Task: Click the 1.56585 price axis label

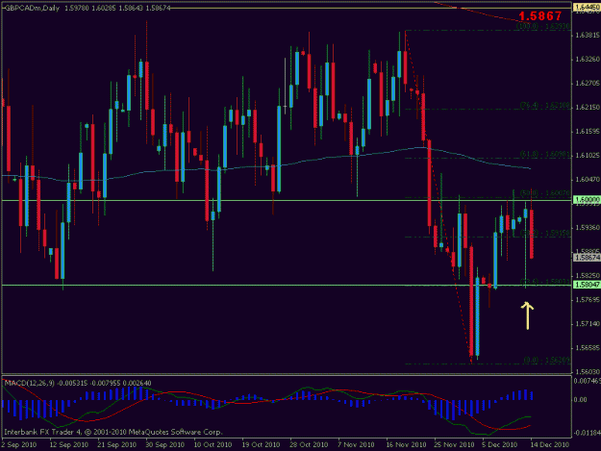Action: coord(588,348)
